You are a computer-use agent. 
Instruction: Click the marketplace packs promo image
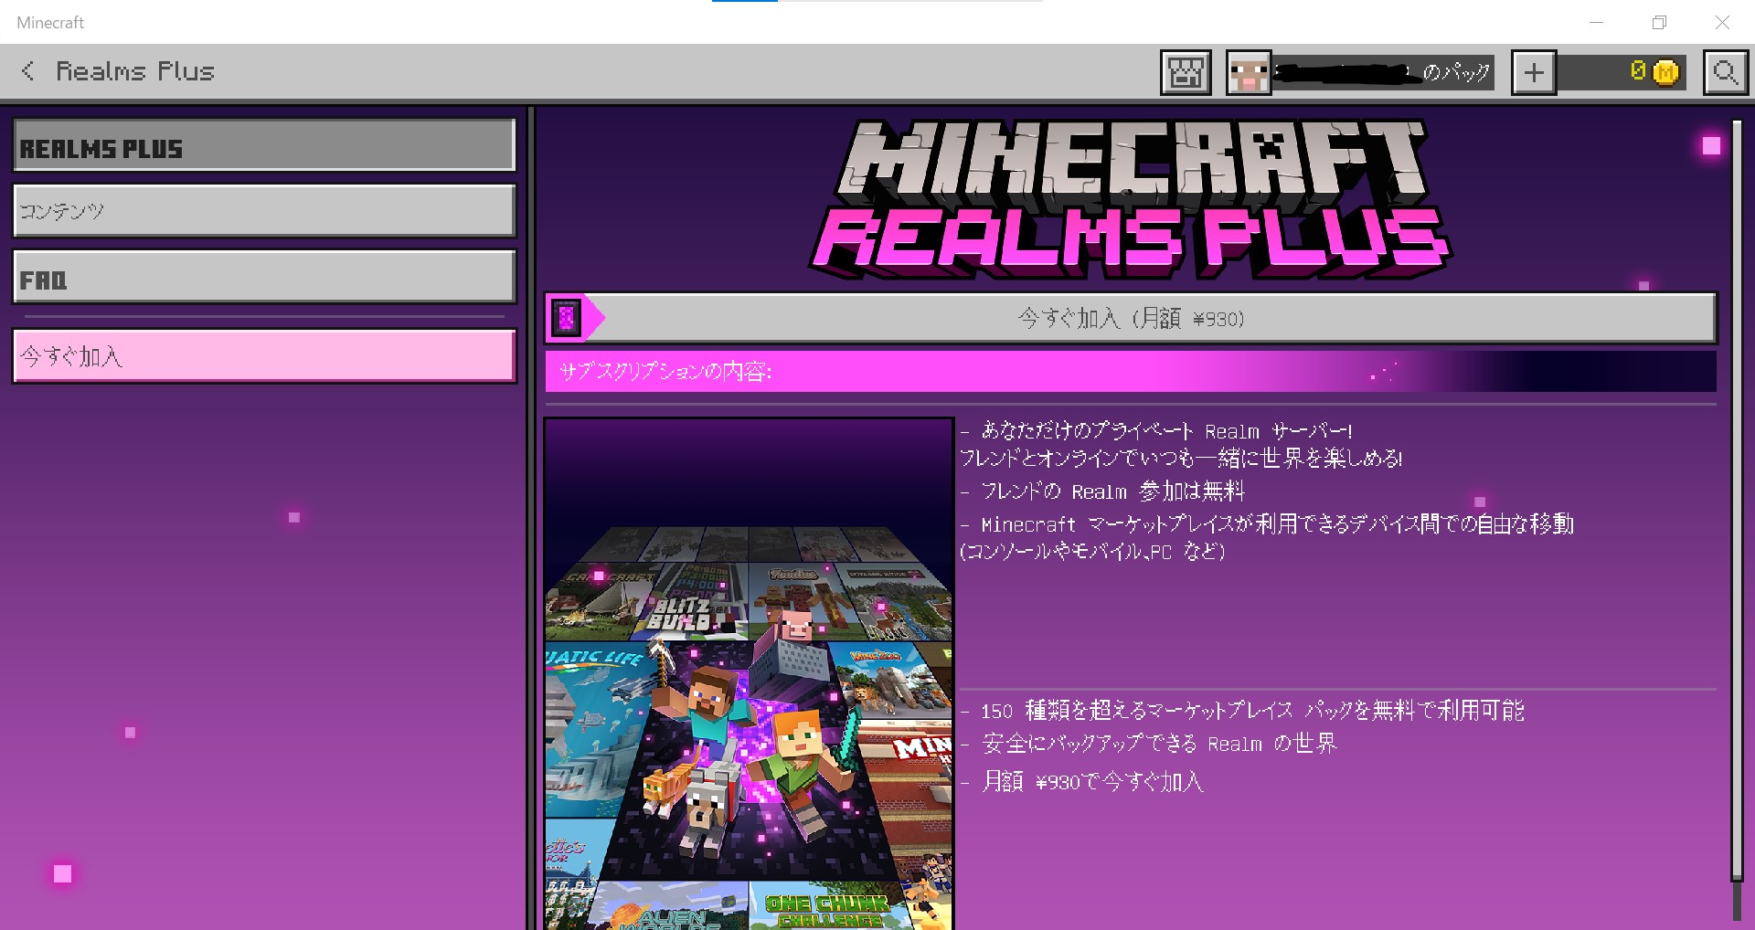point(749,674)
